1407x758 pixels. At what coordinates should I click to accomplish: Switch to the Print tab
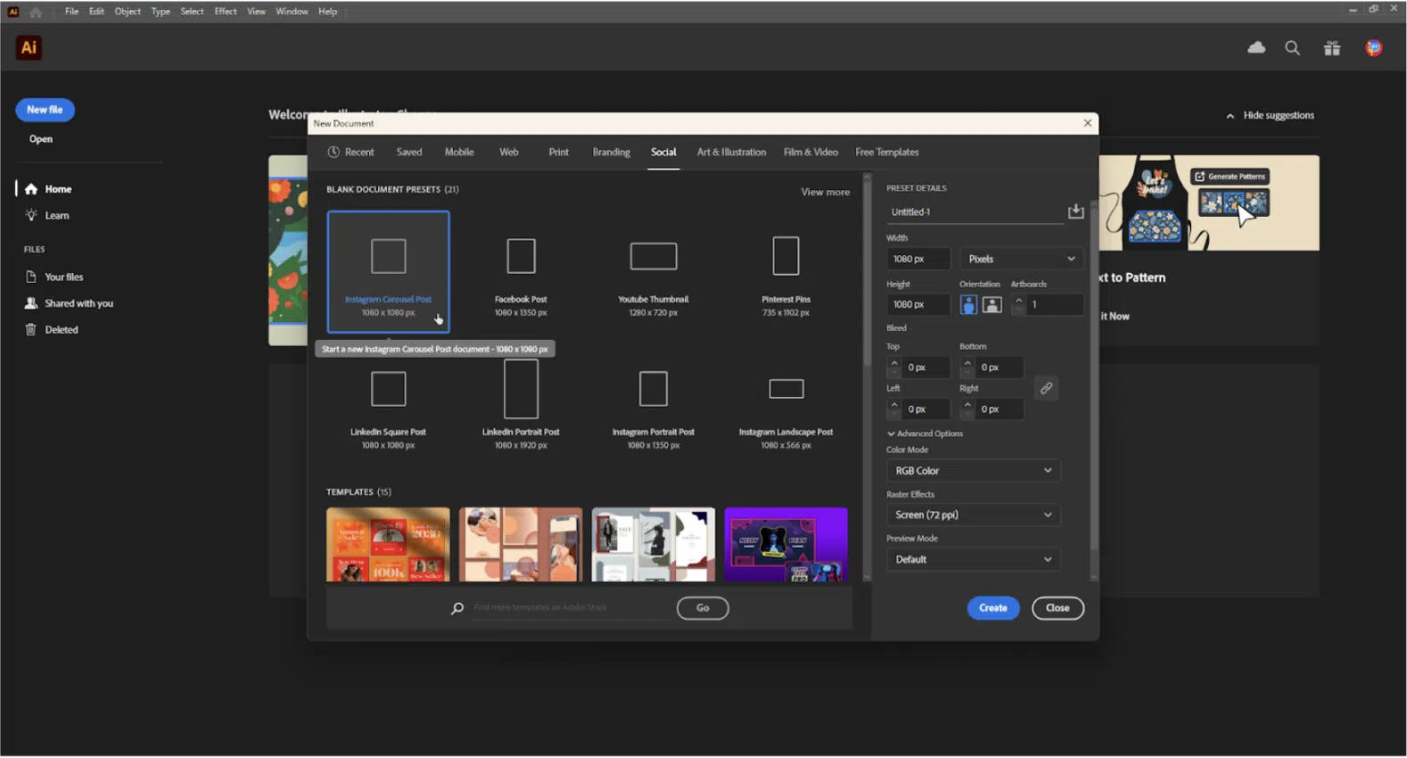[559, 152]
